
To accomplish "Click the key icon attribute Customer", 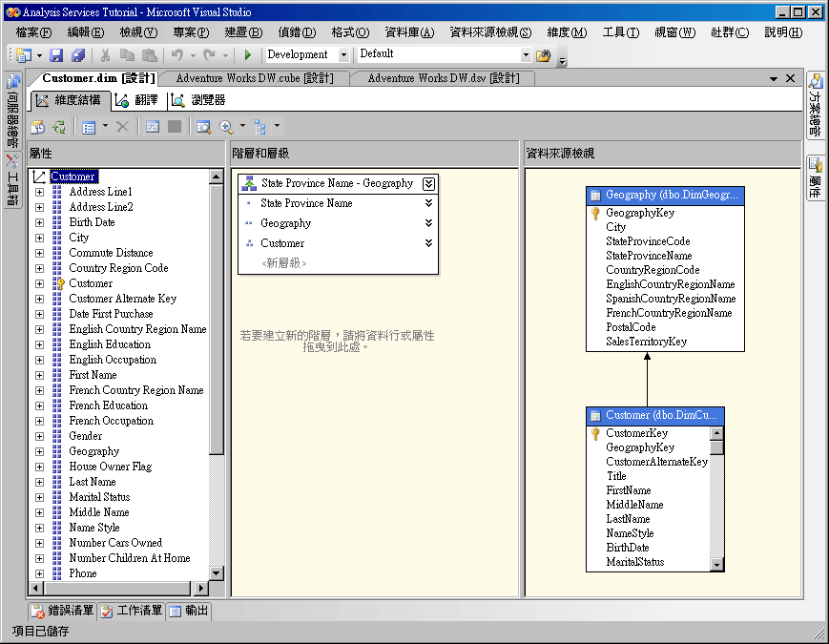I will (x=91, y=283).
